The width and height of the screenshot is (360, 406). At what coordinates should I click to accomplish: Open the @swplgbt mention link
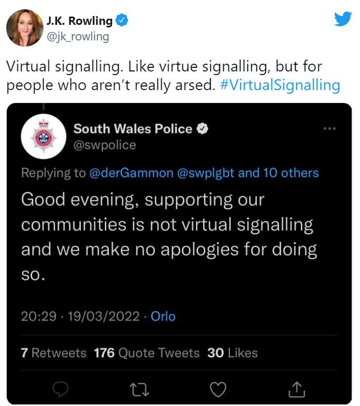click(x=206, y=173)
